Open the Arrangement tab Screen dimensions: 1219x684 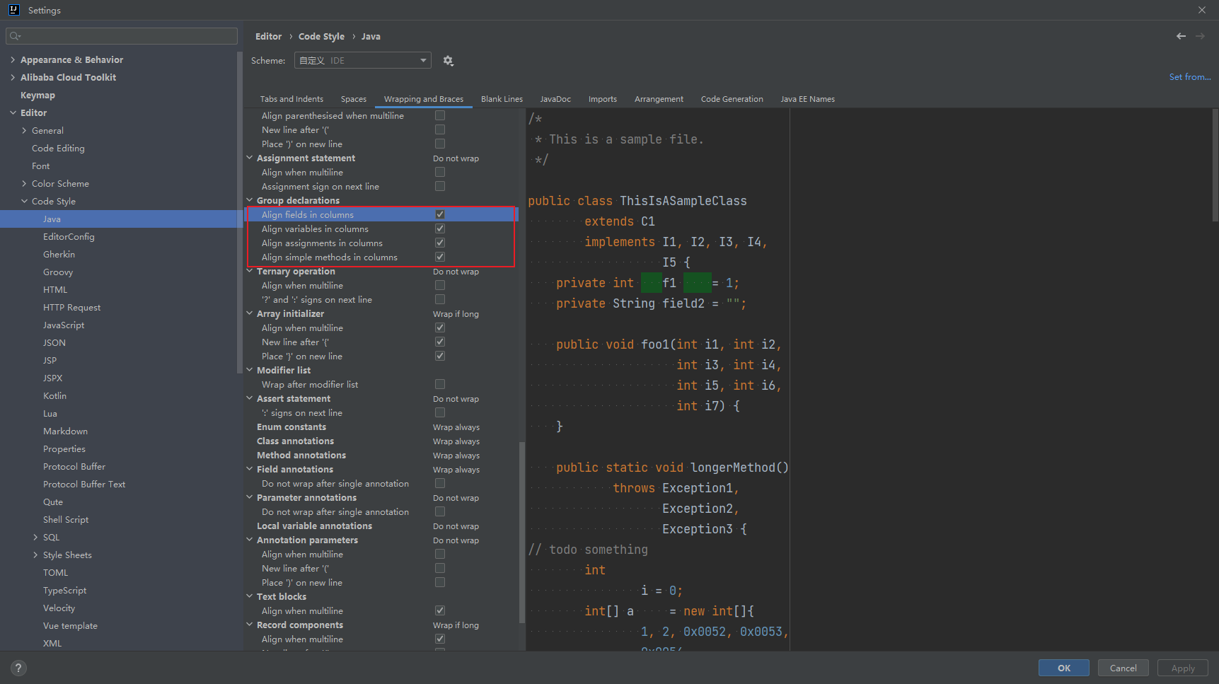click(x=659, y=99)
